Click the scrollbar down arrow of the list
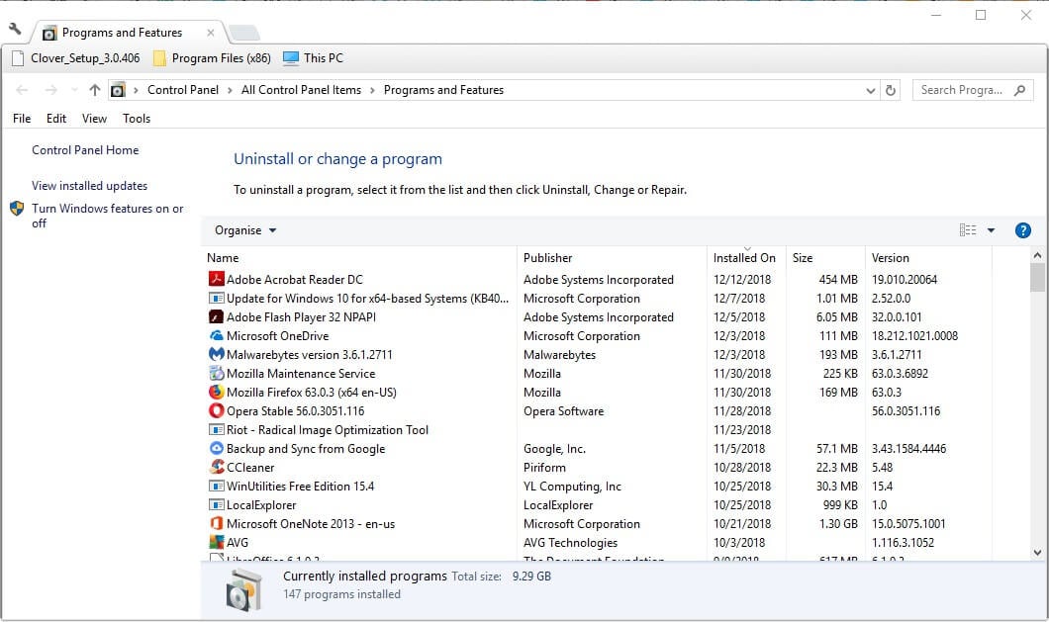Screen dimensions: 1049x622 coord(1037,553)
